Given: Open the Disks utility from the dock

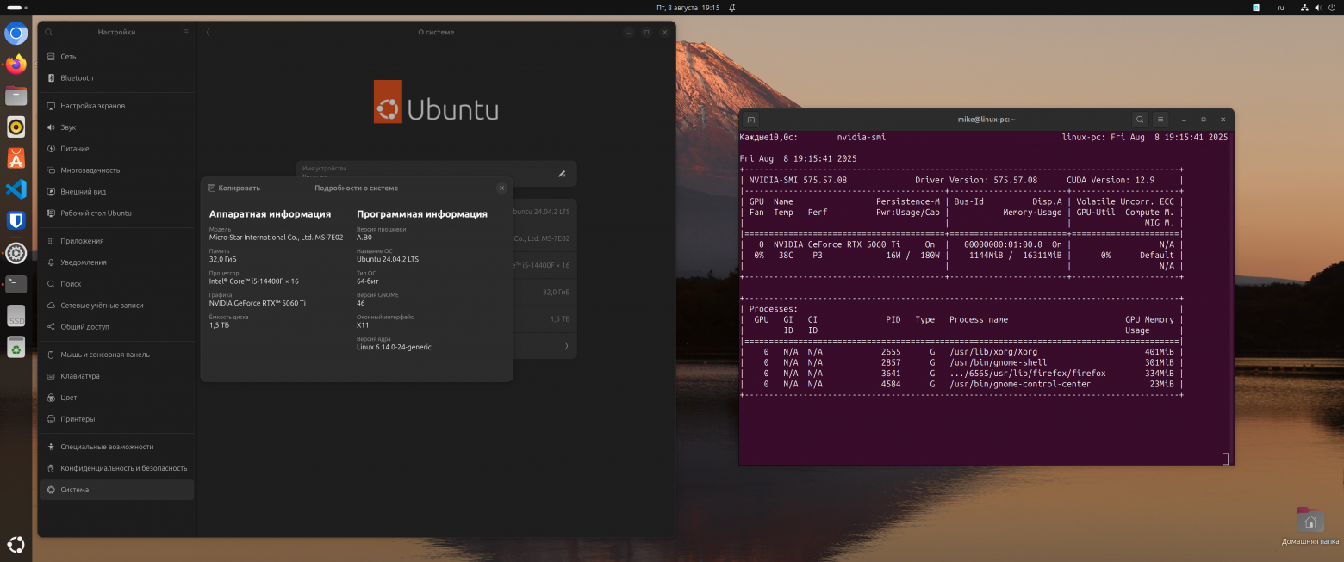Looking at the screenshot, I should point(16,317).
